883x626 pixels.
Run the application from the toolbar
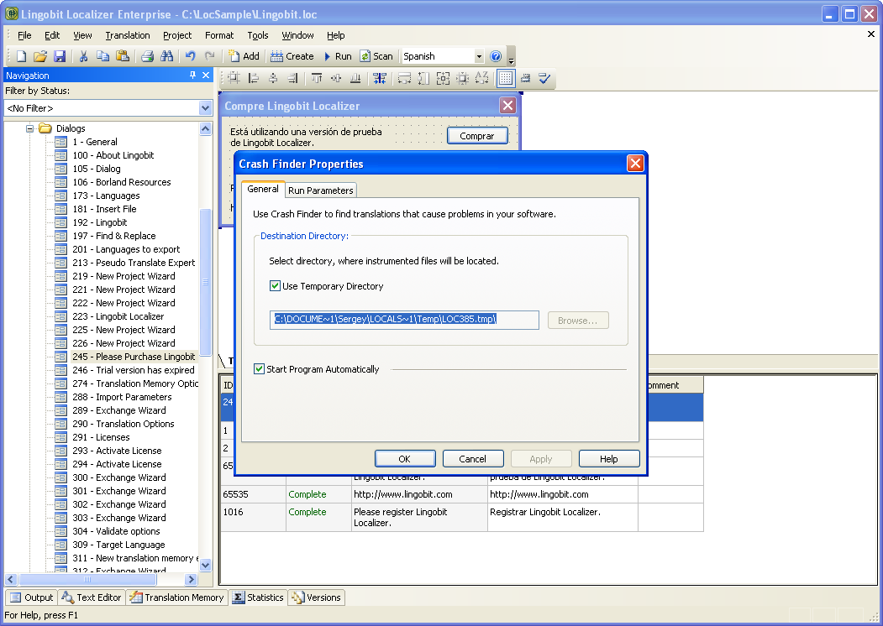[338, 56]
